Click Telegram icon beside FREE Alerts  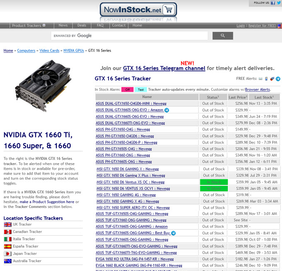tap(278, 78)
